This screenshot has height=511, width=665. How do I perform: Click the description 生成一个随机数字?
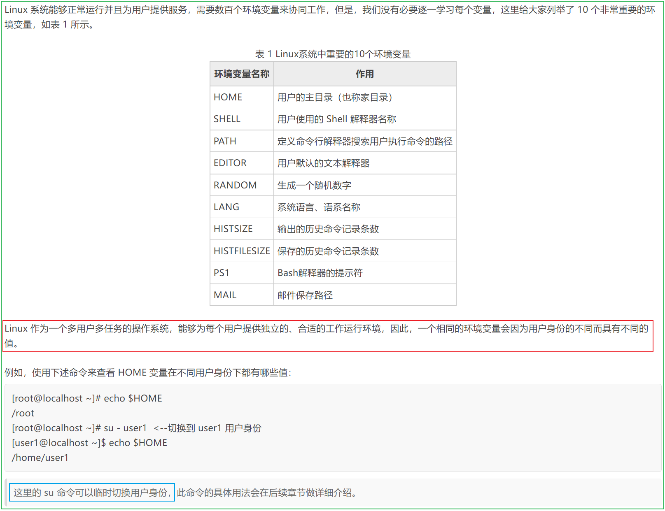click(365, 185)
